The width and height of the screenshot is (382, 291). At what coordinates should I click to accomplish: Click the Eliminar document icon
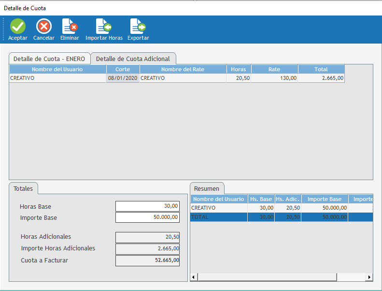70,26
